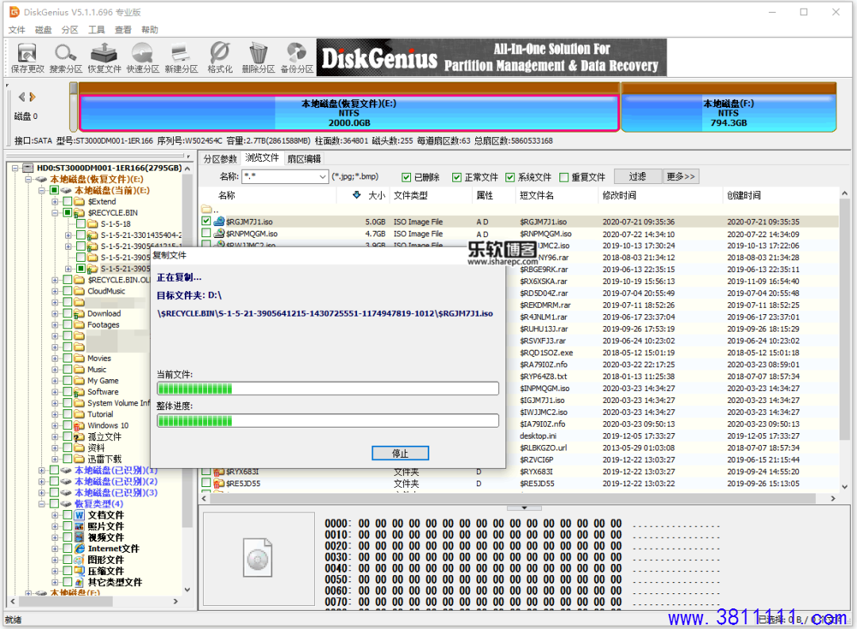
Task: Toggle the 已删除 deleted files checkbox
Action: coord(406,177)
